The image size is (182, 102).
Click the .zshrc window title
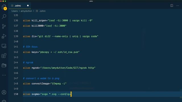(91, 1)
